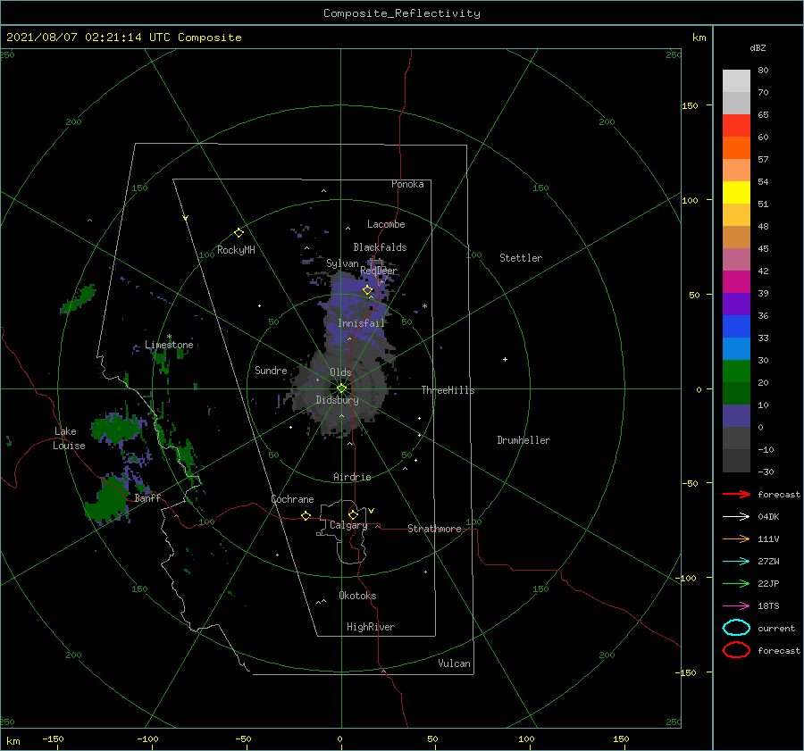Click the Blackfalds label

tap(380, 247)
